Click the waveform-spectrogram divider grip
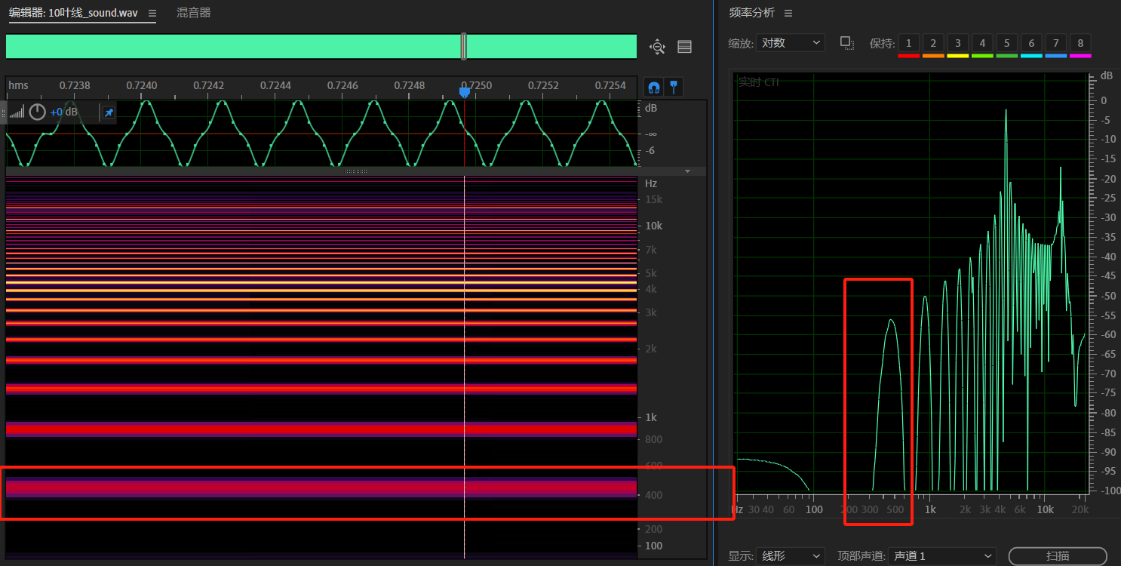Image resolution: width=1121 pixels, height=566 pixels. [356, 171]
